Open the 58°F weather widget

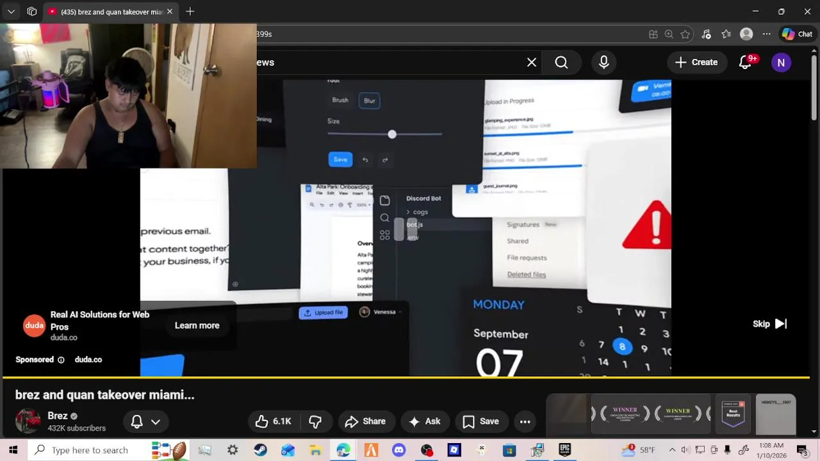tap(639, 450)
